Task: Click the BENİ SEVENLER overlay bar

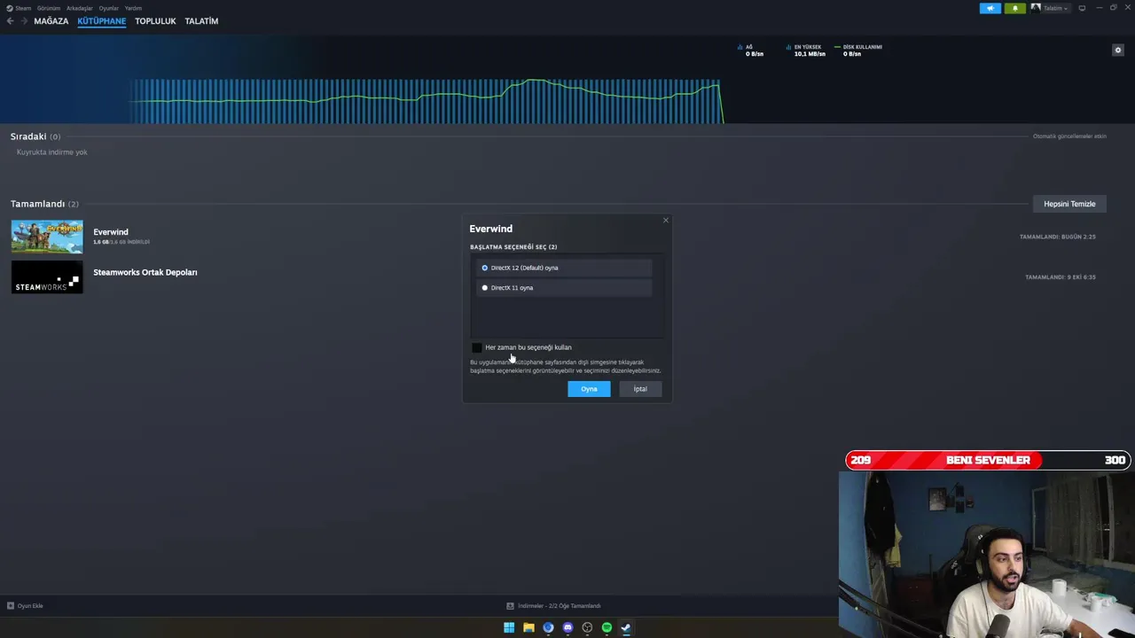Action: pyautogui.click(x=988, y=460)
